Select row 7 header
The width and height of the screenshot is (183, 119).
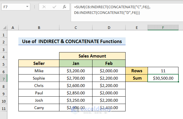click(4, 78)
